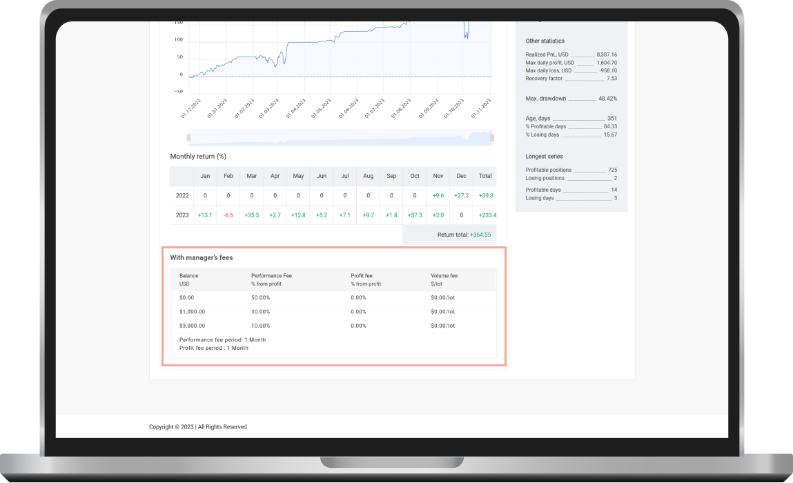Click the 50.00% performance fee value
The image size is (793, 483).
pyautogui.click(x=261, y=297)
